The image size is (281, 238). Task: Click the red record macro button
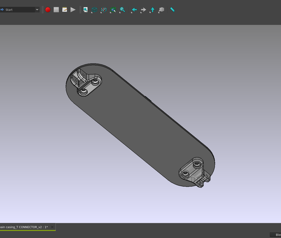pos(48,10)
